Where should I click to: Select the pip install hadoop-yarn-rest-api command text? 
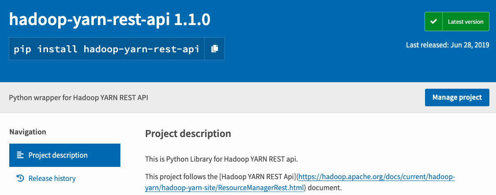tap(107, 49)
